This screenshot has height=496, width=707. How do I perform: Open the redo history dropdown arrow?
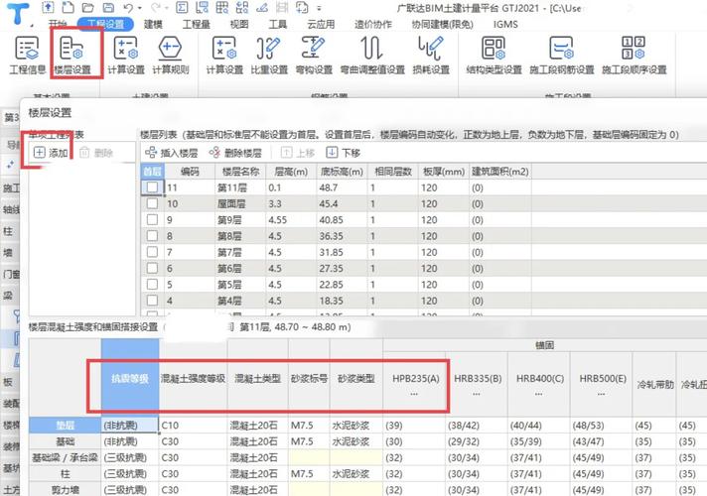pos(167,8)
